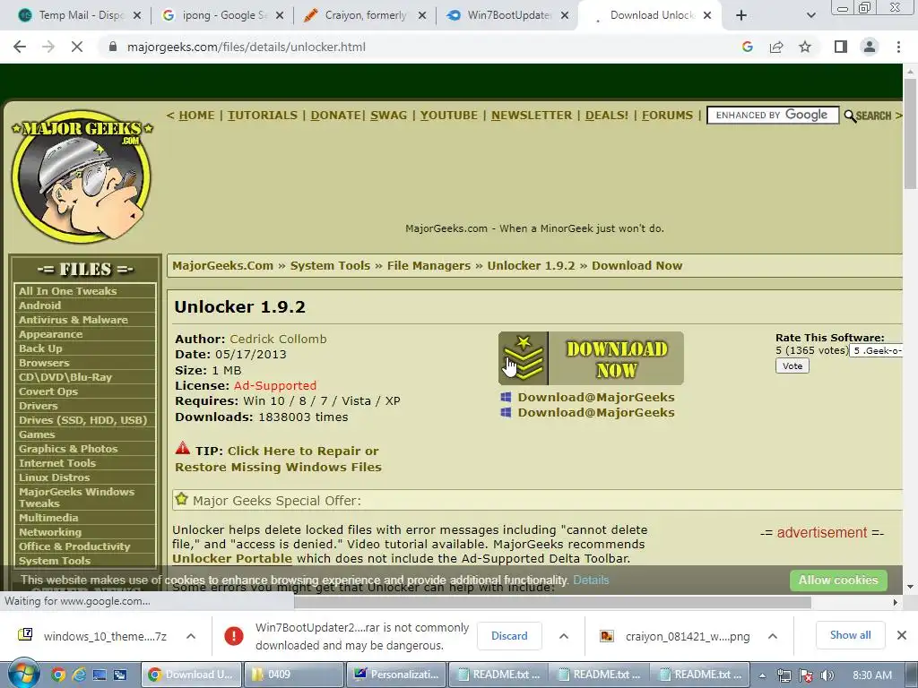Screen dimensions: 918x688
Task: Open Chrome profile avatar menu
Action: point(870,47)
